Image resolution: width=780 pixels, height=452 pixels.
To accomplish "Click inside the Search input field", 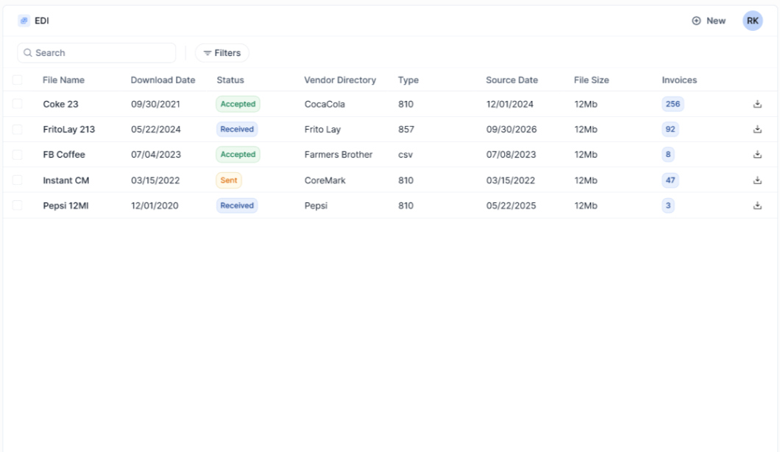I will 96,52.
